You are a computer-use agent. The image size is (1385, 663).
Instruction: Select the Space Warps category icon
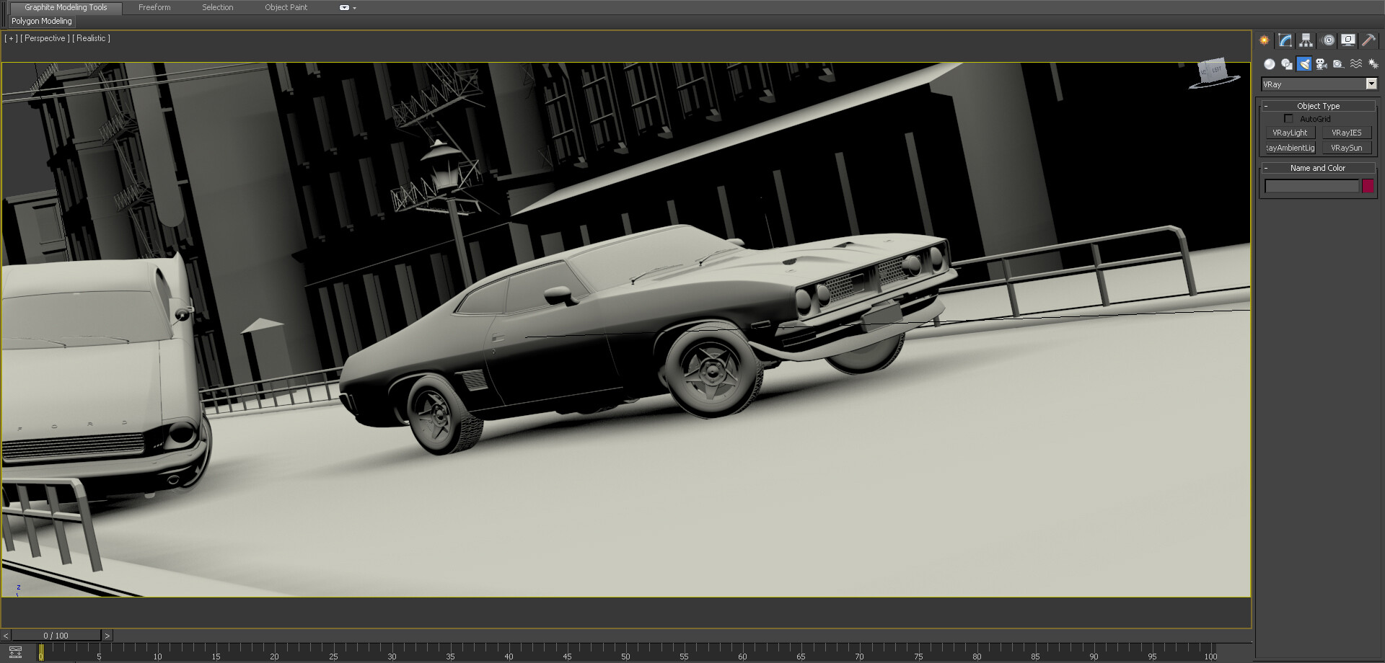1356,64
